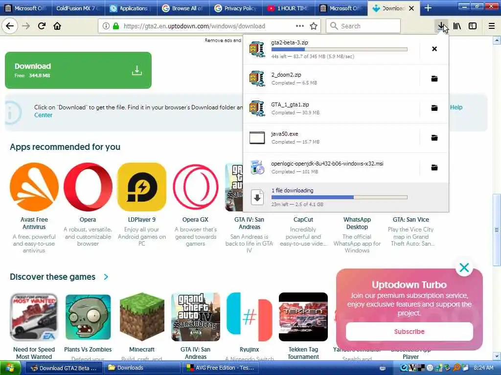
Task: Toggle the sidebar view icon
Action: [473, 26]
